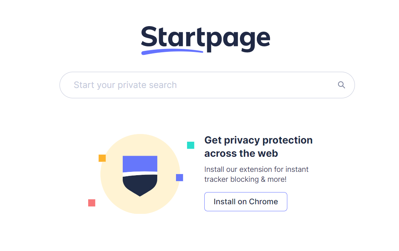The height and width of the screenshot is (251, 399).
Task: Click the "Get privacy protection" heading line
Action: click(x=258, y=140)
